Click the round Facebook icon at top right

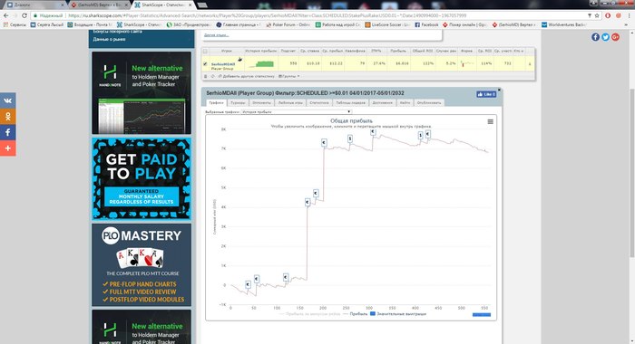pyautogui.click(x=595, y=37)
